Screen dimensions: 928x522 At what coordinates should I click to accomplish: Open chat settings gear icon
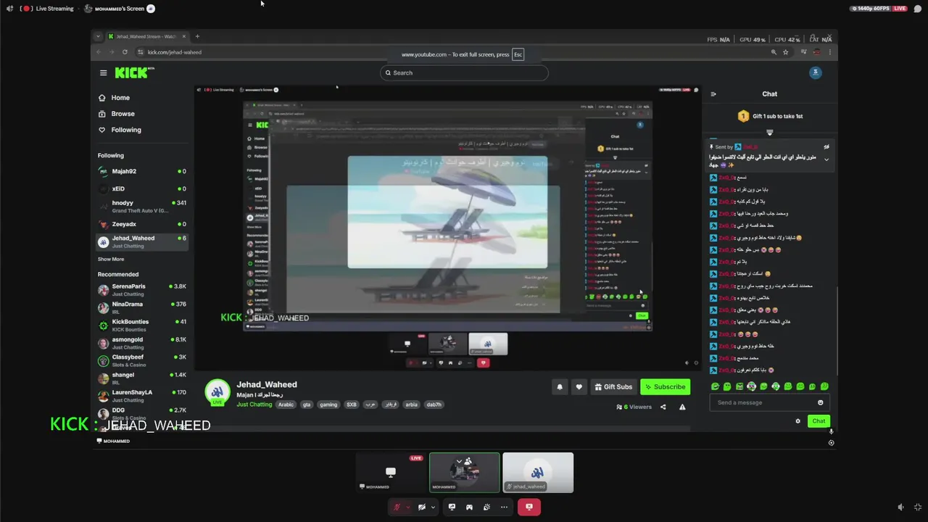pyautogui.click(x=798, y=421)
